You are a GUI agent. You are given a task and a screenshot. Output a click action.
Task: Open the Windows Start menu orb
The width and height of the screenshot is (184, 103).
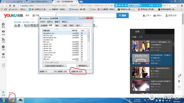click(4, 100)
